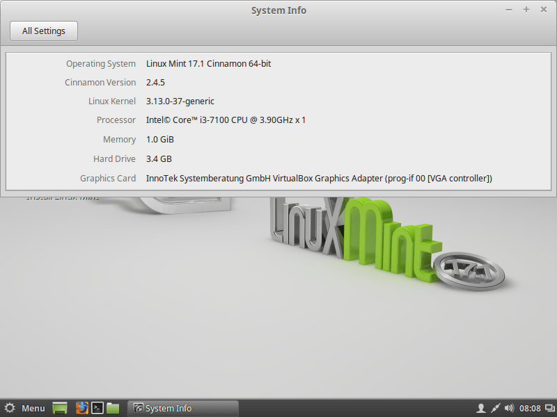Show desktop via green panel icon

60,408
